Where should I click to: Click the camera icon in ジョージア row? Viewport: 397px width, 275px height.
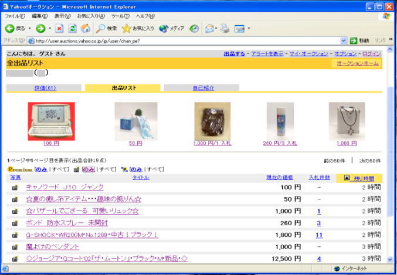coord(15,259)
